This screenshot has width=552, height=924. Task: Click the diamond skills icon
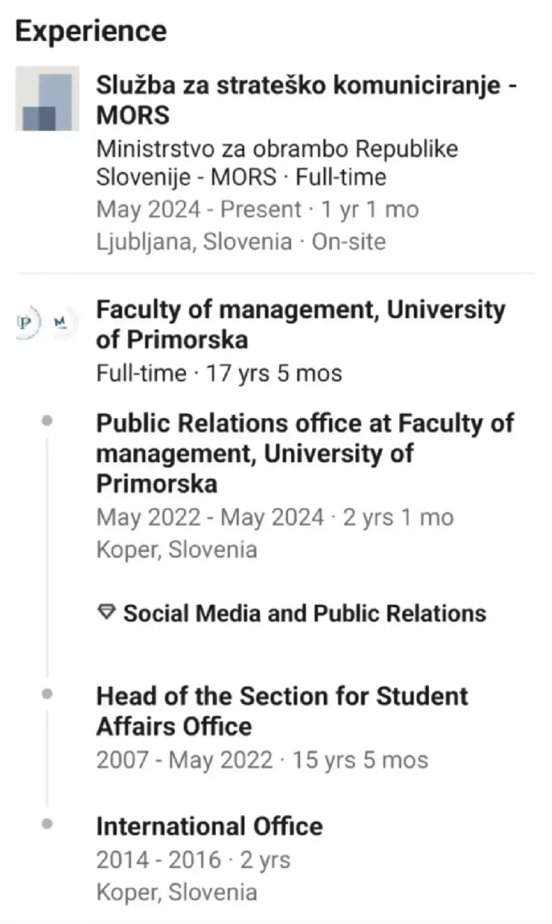point(106,613)
